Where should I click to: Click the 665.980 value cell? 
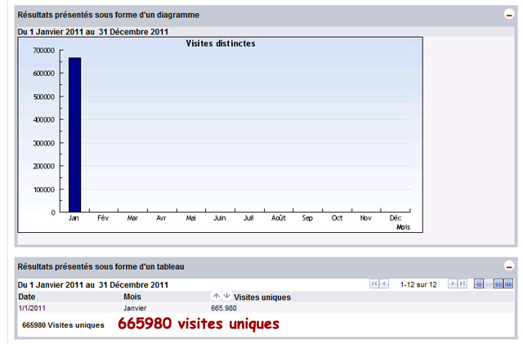(223, 308)
